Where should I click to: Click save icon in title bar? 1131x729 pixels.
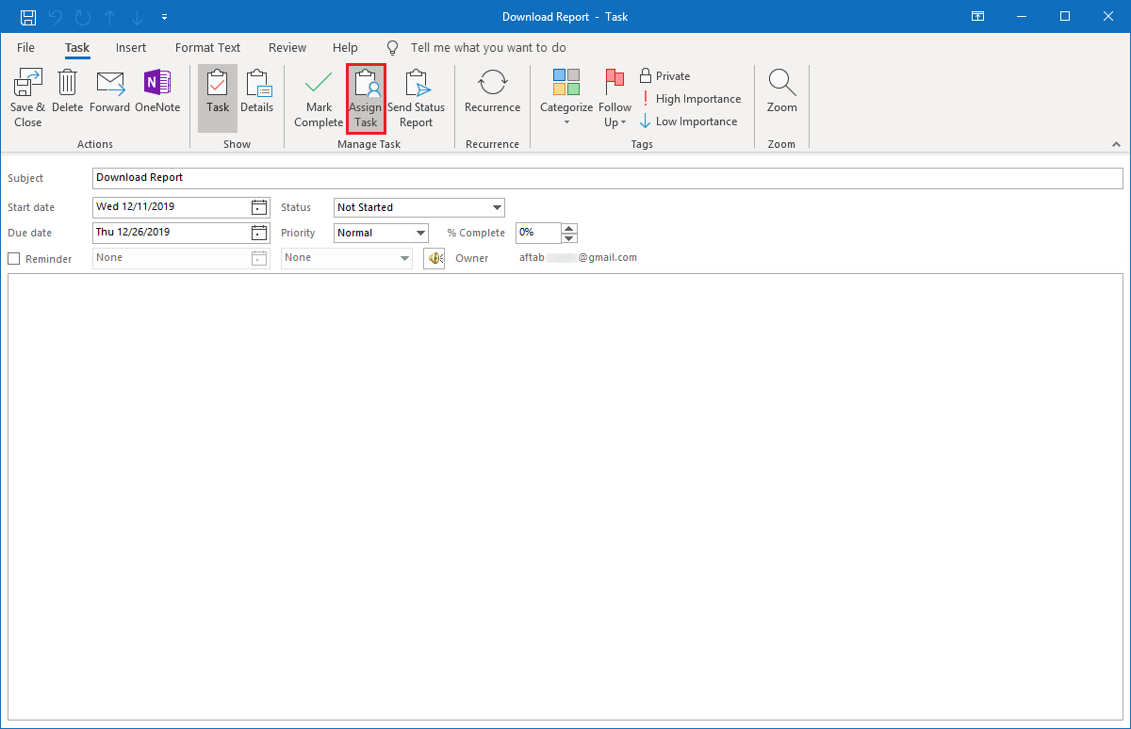[28, 17]
